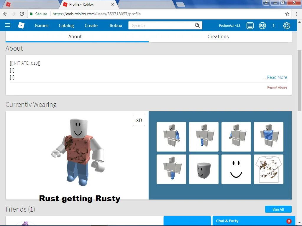The image size is (302, 226).
Task: Select the gray head item thumbnail
Action: 204,169
